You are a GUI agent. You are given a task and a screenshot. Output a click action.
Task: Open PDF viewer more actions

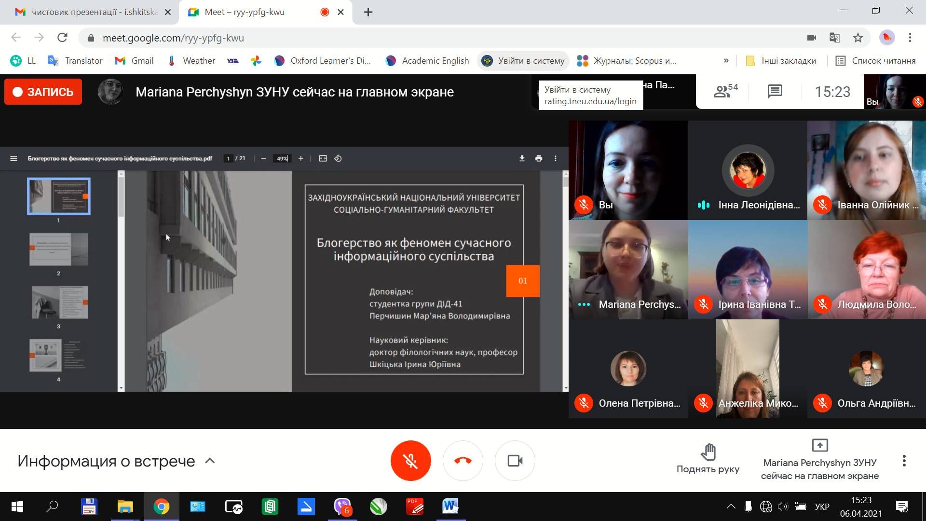click(x=555, y=158)
